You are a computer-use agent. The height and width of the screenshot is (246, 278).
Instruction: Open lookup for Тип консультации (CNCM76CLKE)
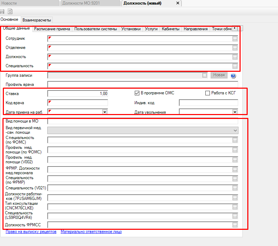coord(235,207)
